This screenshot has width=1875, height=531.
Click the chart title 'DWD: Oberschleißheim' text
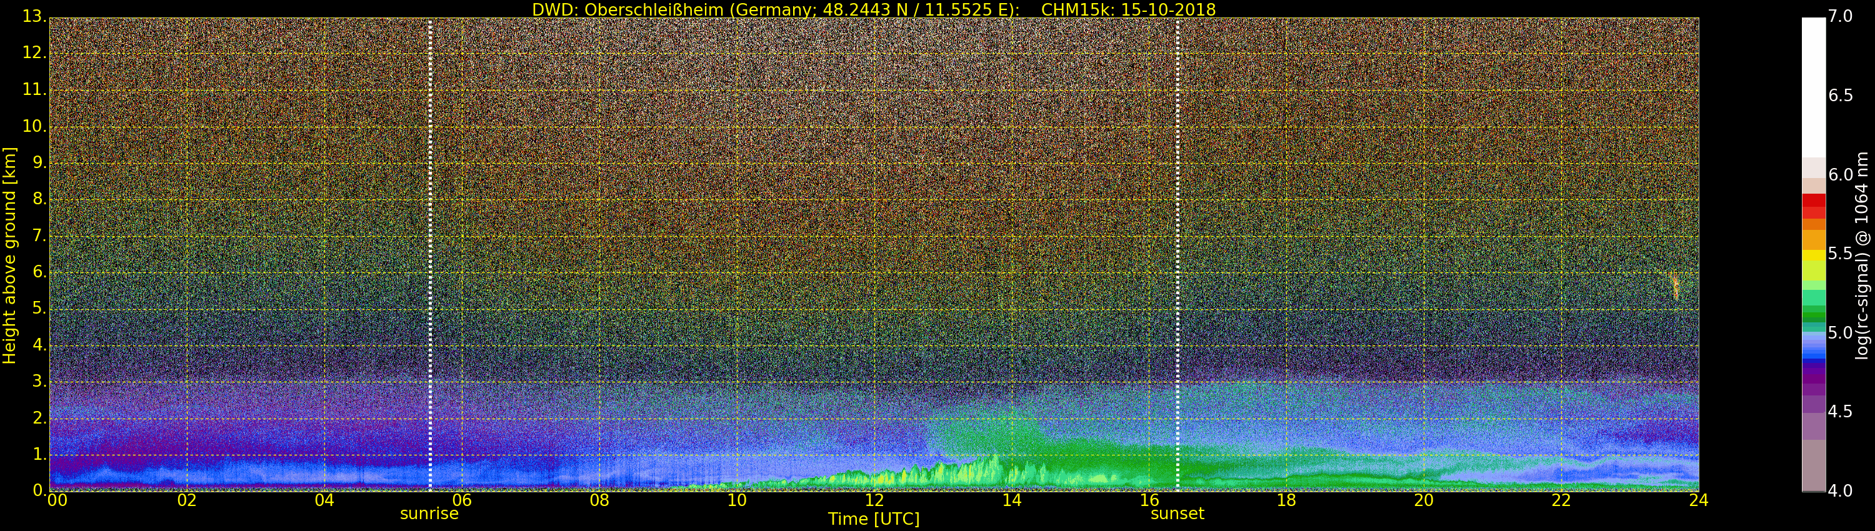pyautogui.click(x=627, y=9)
